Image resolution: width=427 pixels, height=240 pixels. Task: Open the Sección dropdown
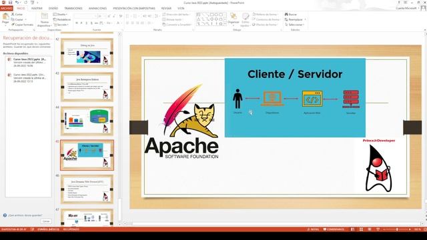tap(61, 25)
